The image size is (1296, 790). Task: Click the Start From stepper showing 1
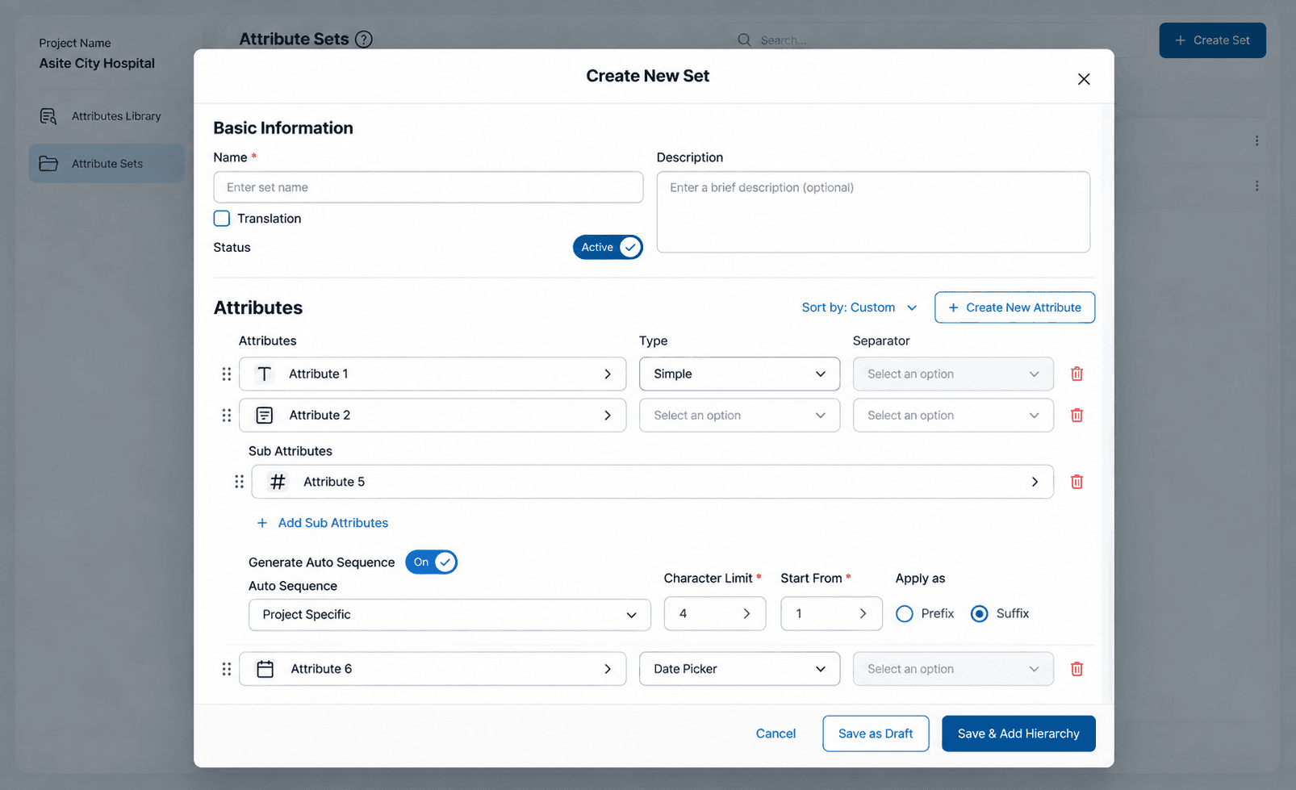[831, 614]
